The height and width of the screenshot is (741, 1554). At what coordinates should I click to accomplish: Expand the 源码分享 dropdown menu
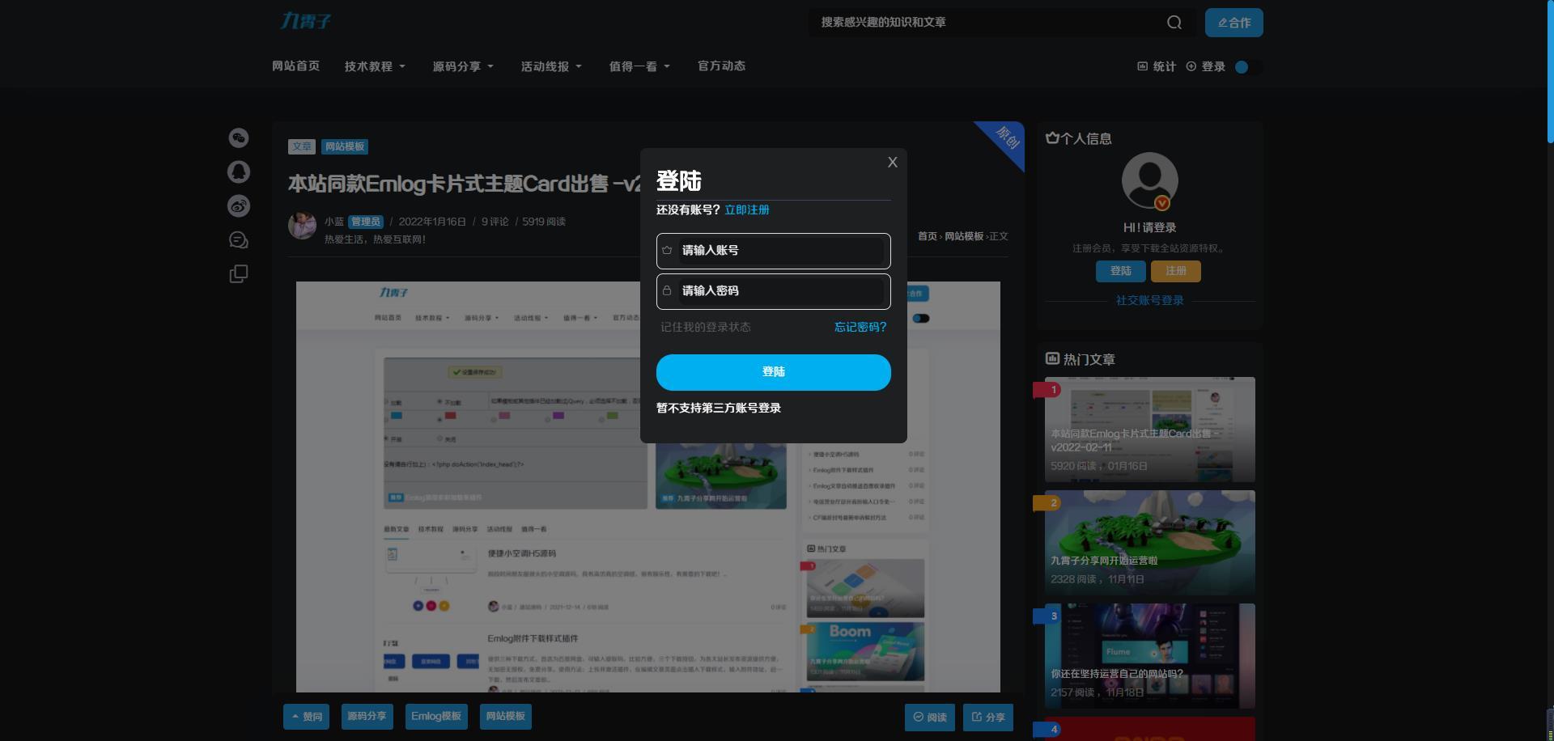point(463,66)
